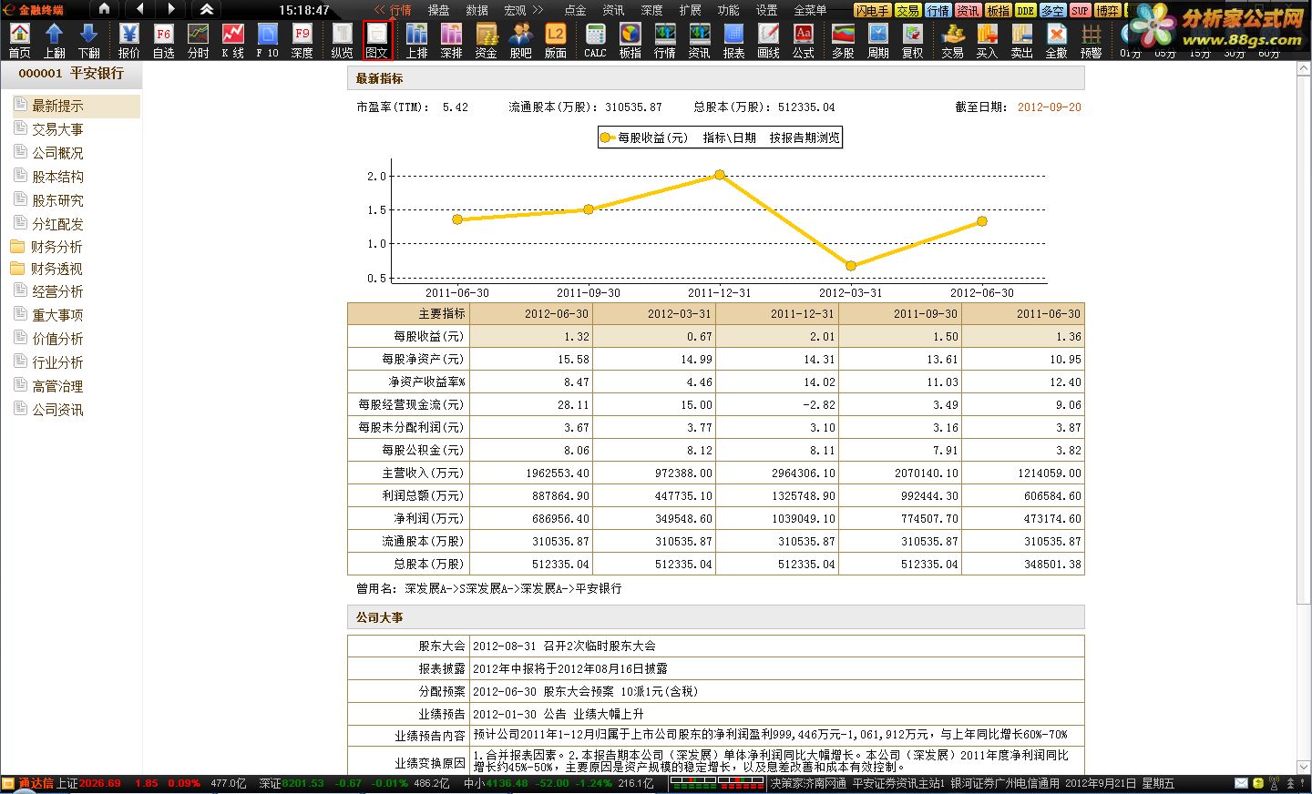Select the 图文 toolbar icon
Viewport: 1312px width, 794px height.
[x=376, y=40]
